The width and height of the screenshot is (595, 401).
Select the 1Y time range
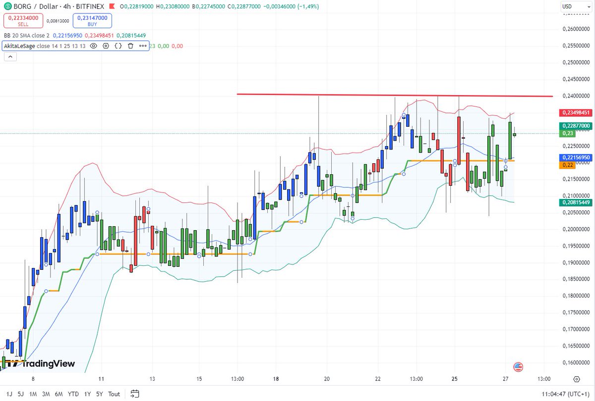[87, 394]
